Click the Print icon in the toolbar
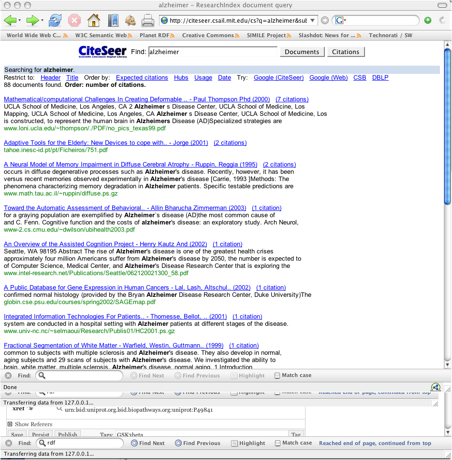 click(147, 20)
